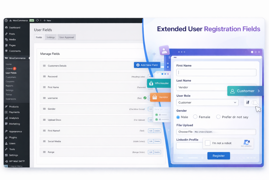
Task: Click the First Name input field
Action: pyautogui.click(x=216, y=72)
